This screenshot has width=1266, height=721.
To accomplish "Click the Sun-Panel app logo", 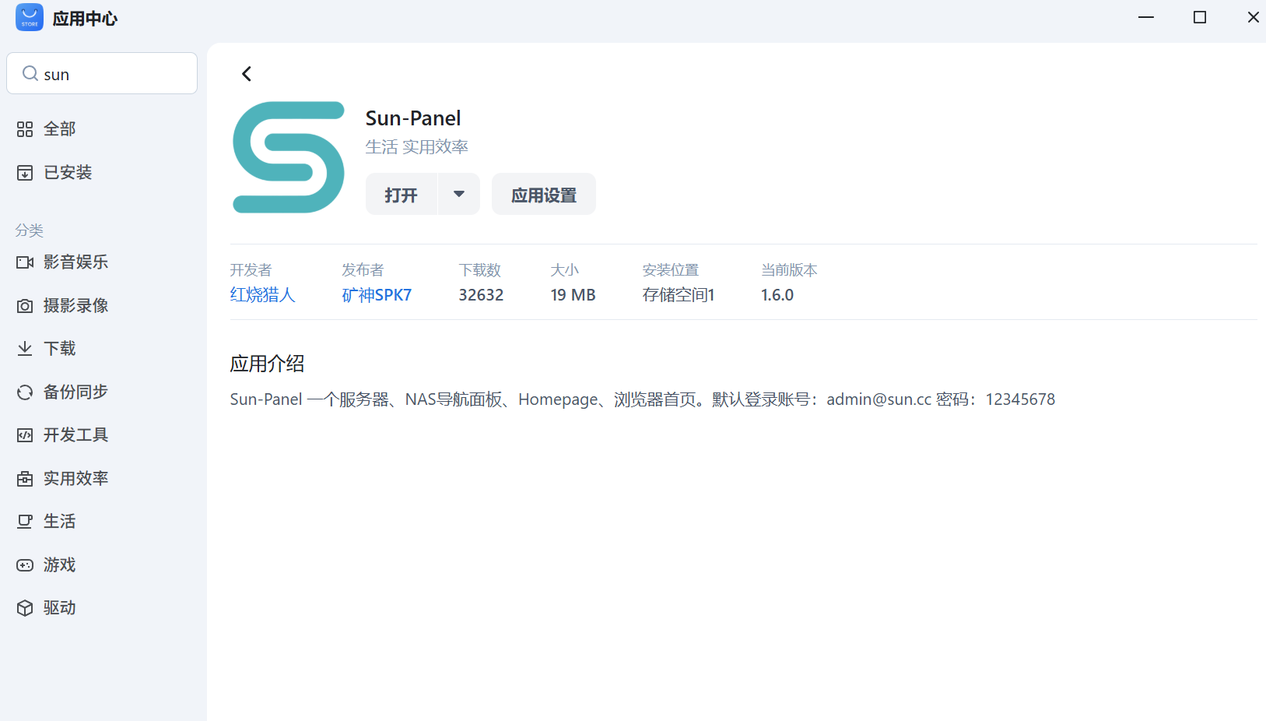I will 289,157.
